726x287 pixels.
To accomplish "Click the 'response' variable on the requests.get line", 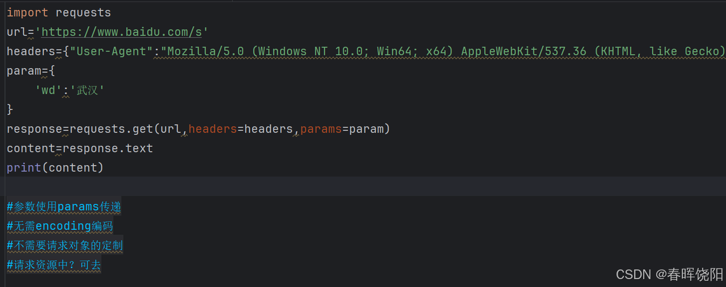I will tap(35, 129).
